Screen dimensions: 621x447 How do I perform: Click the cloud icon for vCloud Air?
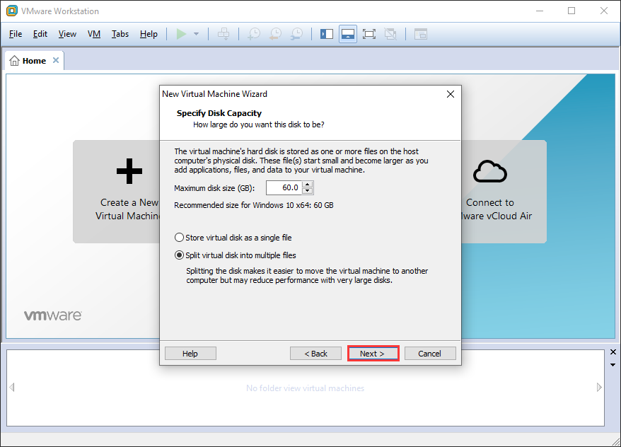point(490,171)
